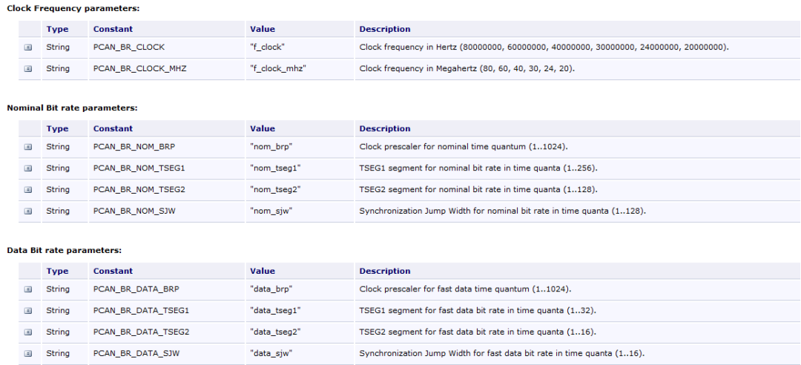Viewport: 801px width, 365px height.
Task: Click the Clock Frequency parameters heading
Action: 62,8
